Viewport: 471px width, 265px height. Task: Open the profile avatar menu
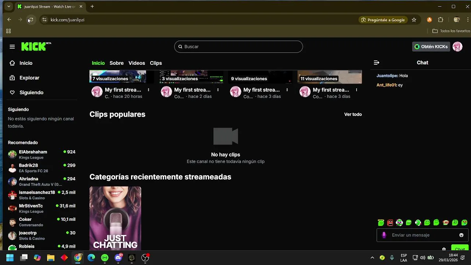[x=457, y=47]
